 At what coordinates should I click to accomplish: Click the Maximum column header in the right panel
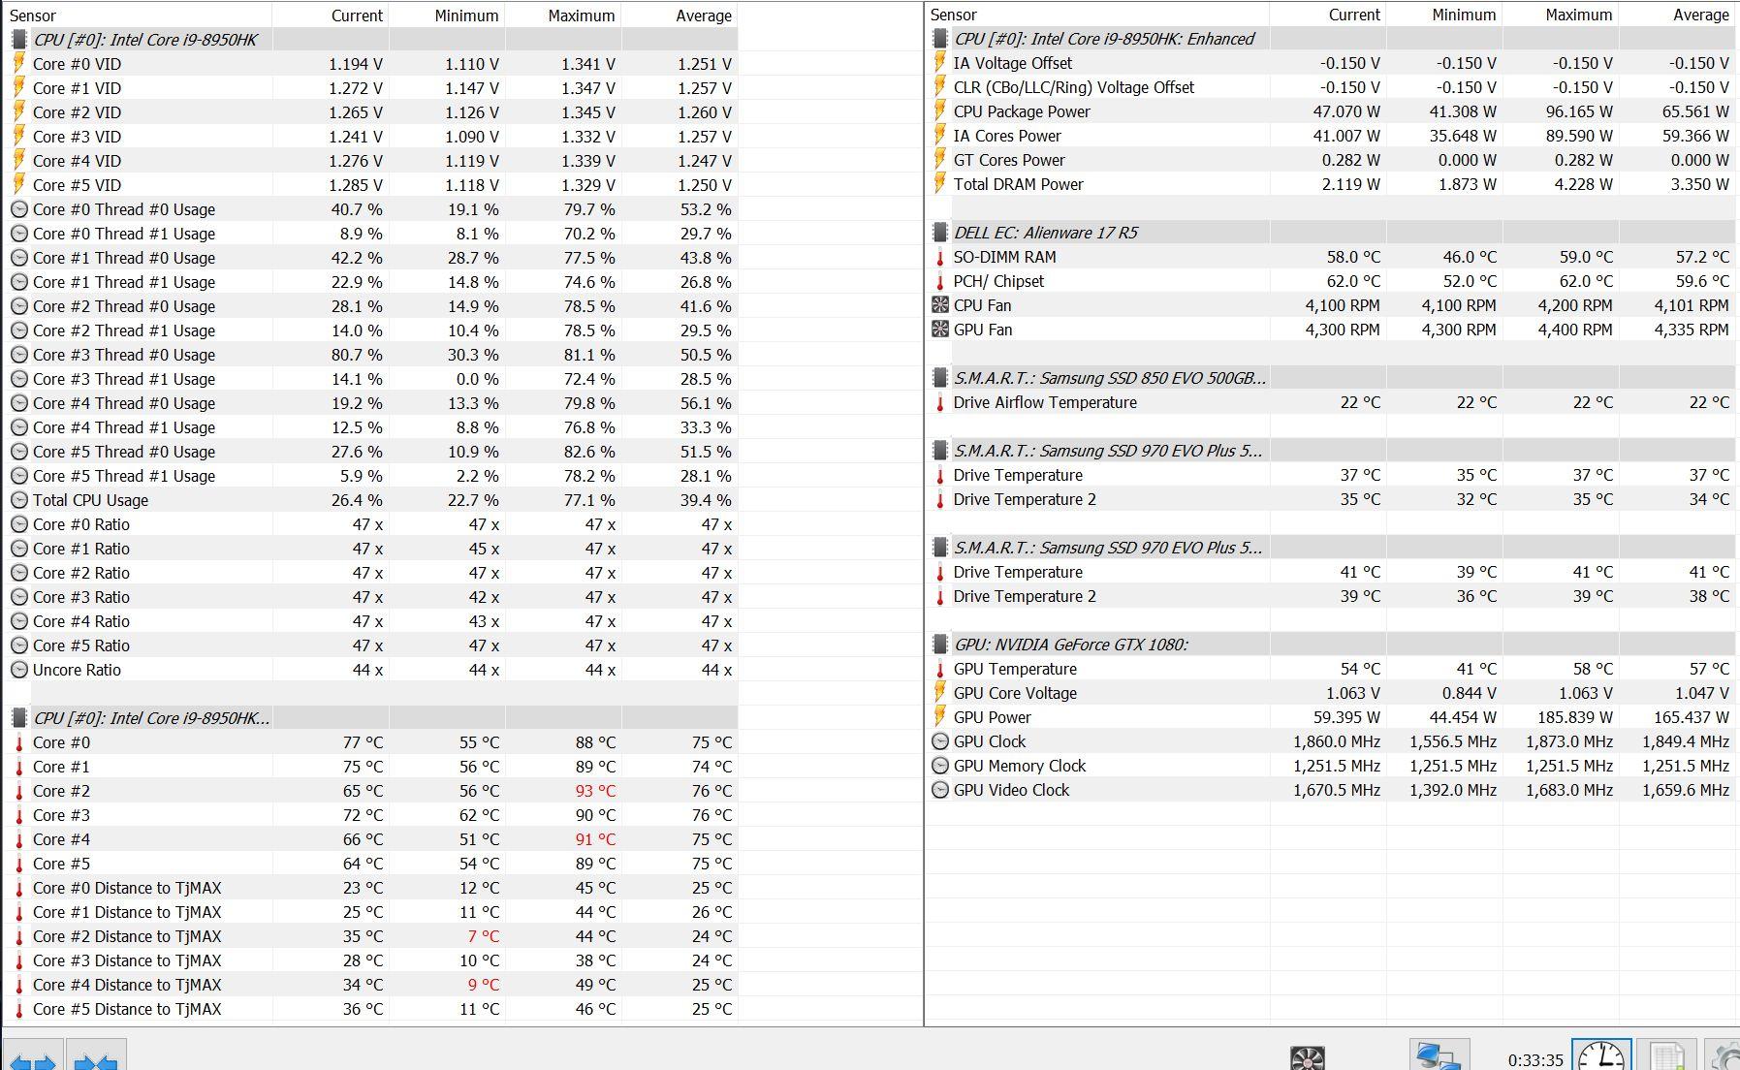tap(1561, 15)
